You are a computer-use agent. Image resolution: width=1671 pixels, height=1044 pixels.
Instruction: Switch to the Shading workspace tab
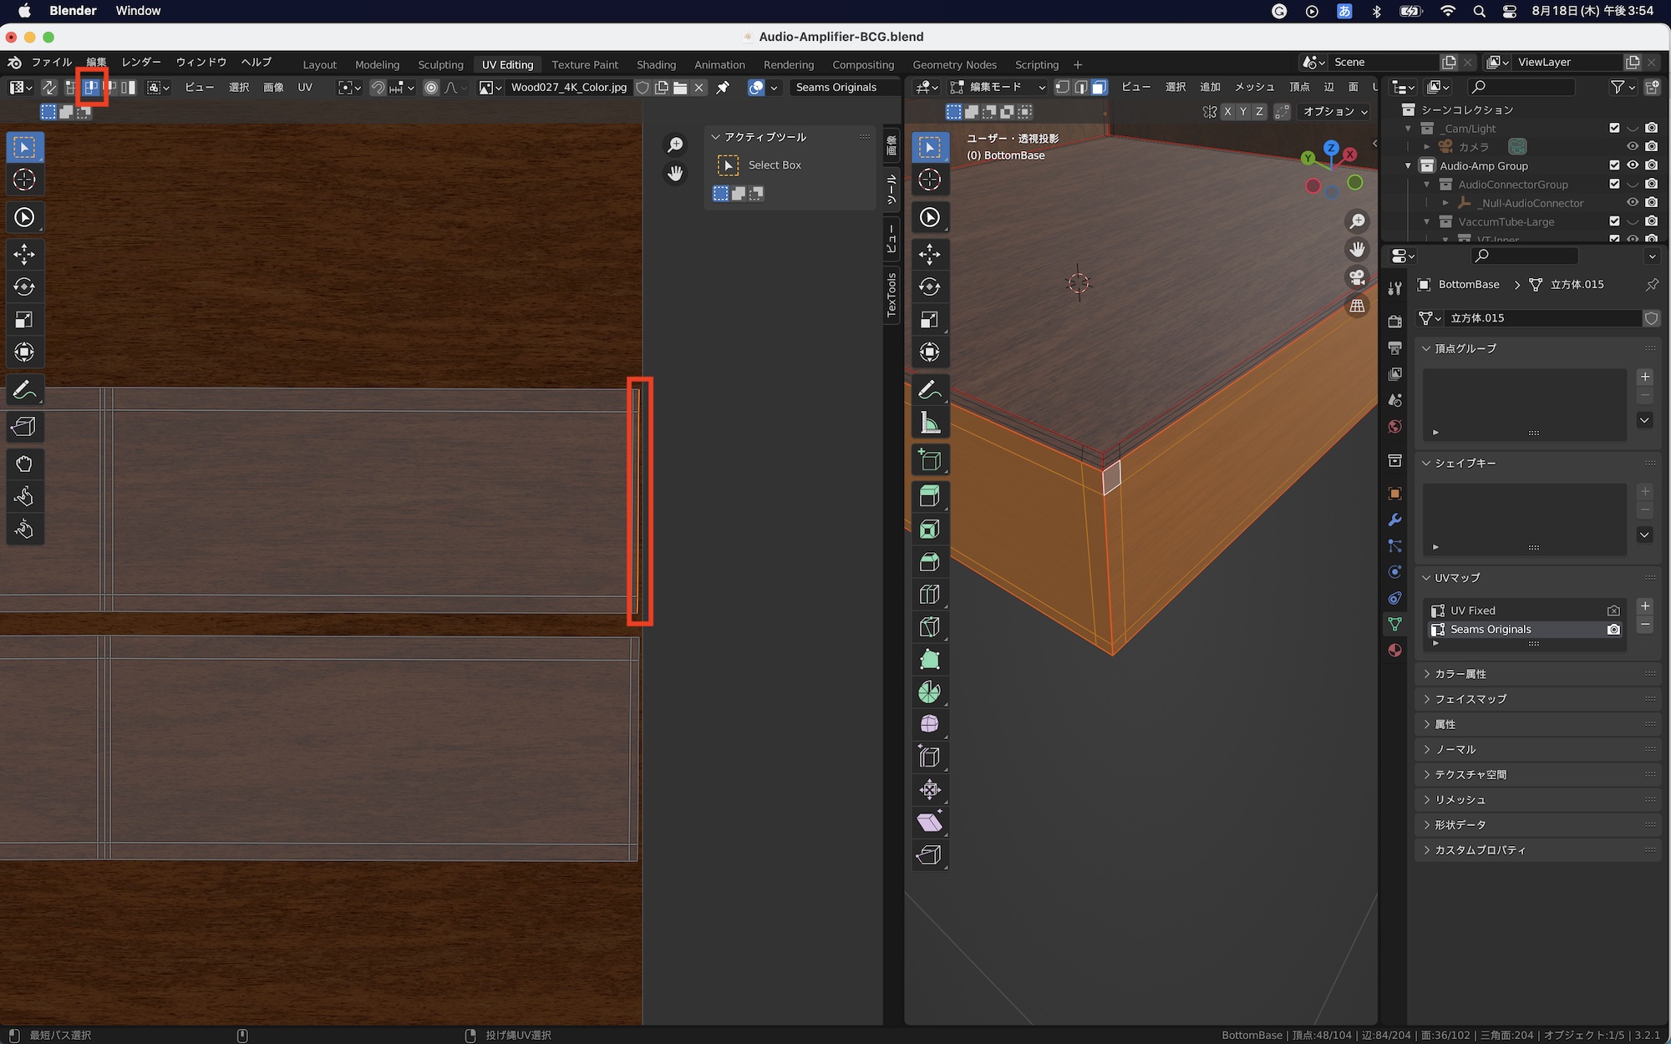[656, 64]
